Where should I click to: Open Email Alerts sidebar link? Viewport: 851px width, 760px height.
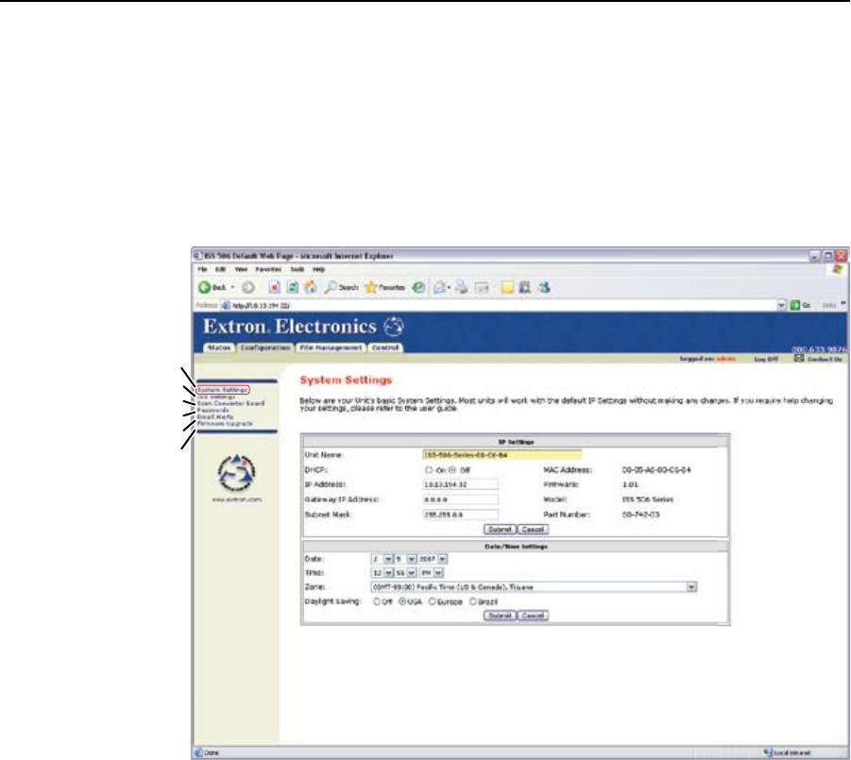click(215, 417)
